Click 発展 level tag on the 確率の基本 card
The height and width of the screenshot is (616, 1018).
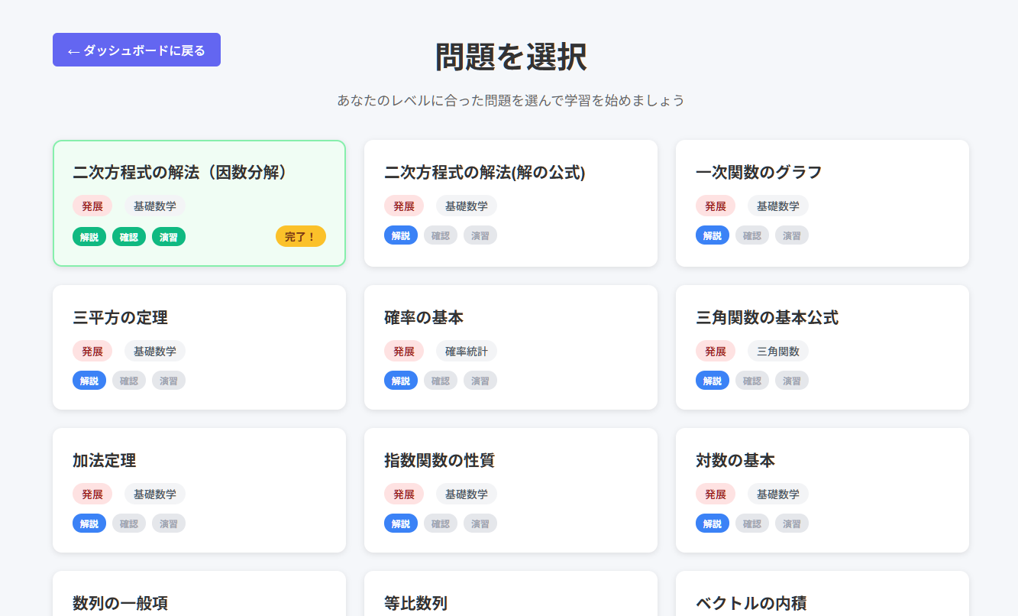pos(404,352)
